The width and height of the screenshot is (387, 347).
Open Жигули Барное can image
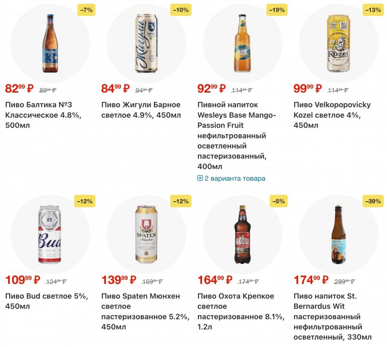click(146, 42)
